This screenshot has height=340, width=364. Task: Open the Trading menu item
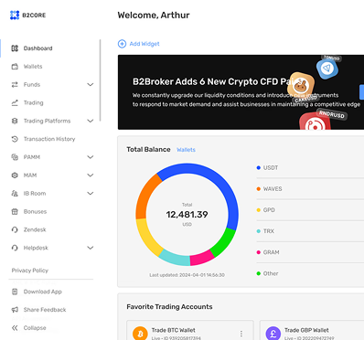point(33,102)
